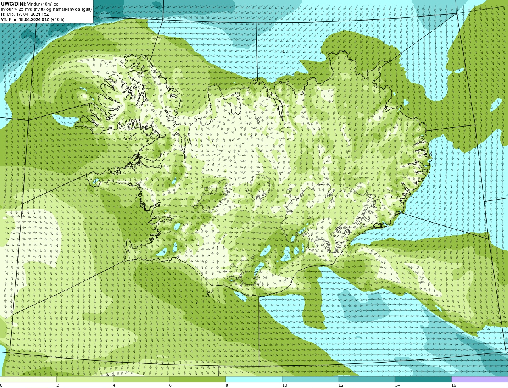Click the 8–10 m/s pale cyan legend swatch

tap(254, 380)
